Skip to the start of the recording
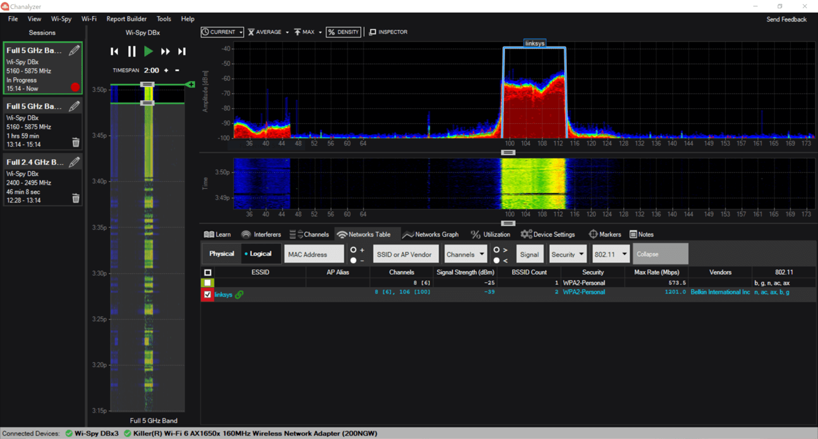This screenshot has height=439, width=818. point(114,52)
